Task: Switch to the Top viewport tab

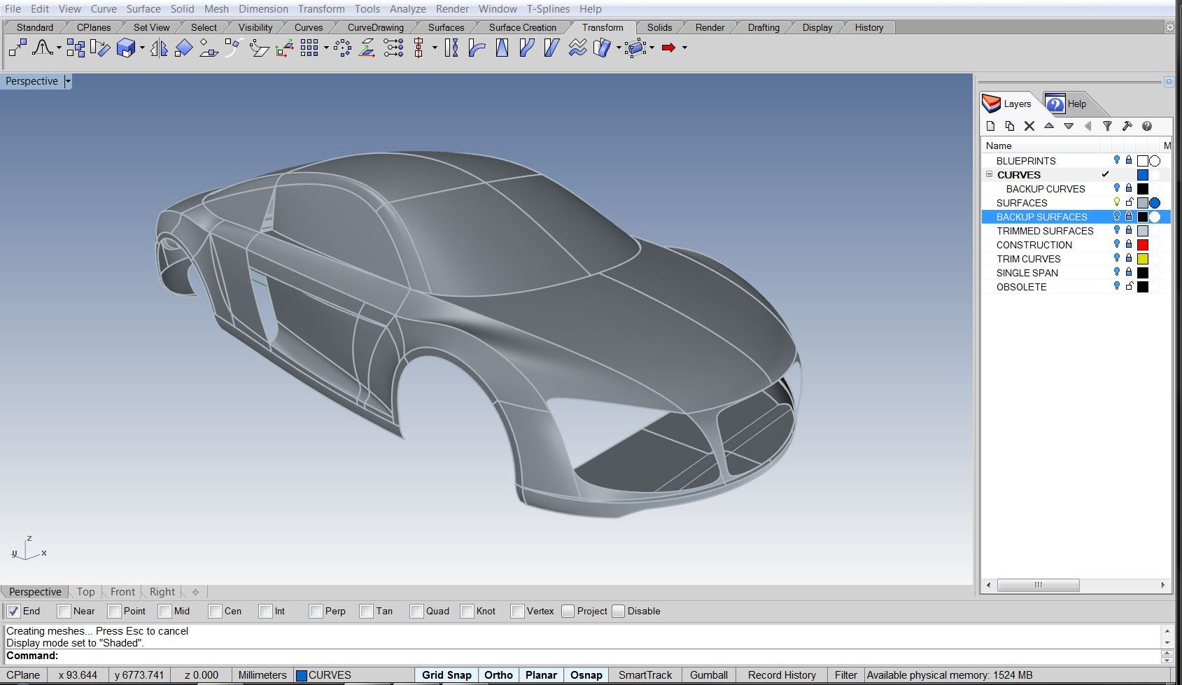Action: (x=85, y=592)
